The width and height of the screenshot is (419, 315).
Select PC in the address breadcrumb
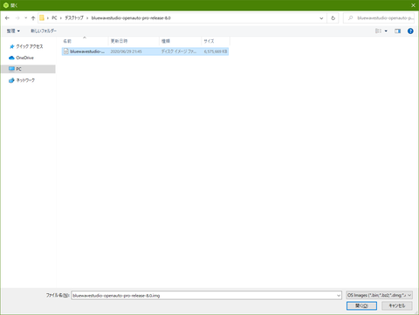click(54, 18)
